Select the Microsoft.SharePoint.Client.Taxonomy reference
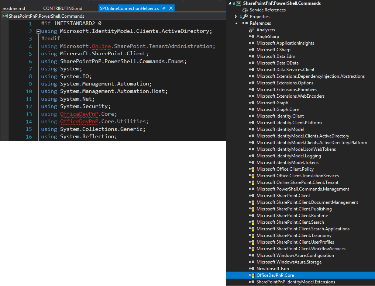Screen dimensions: 375x286 coord(294,236)
